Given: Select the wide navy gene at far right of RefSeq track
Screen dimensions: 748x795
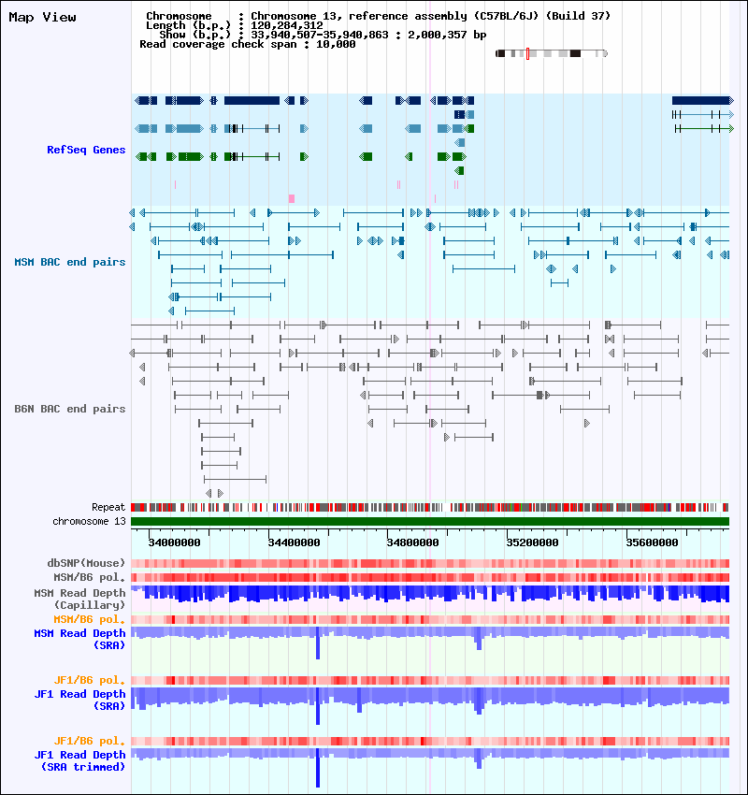Looking at the screenshot, I should 702,100.
